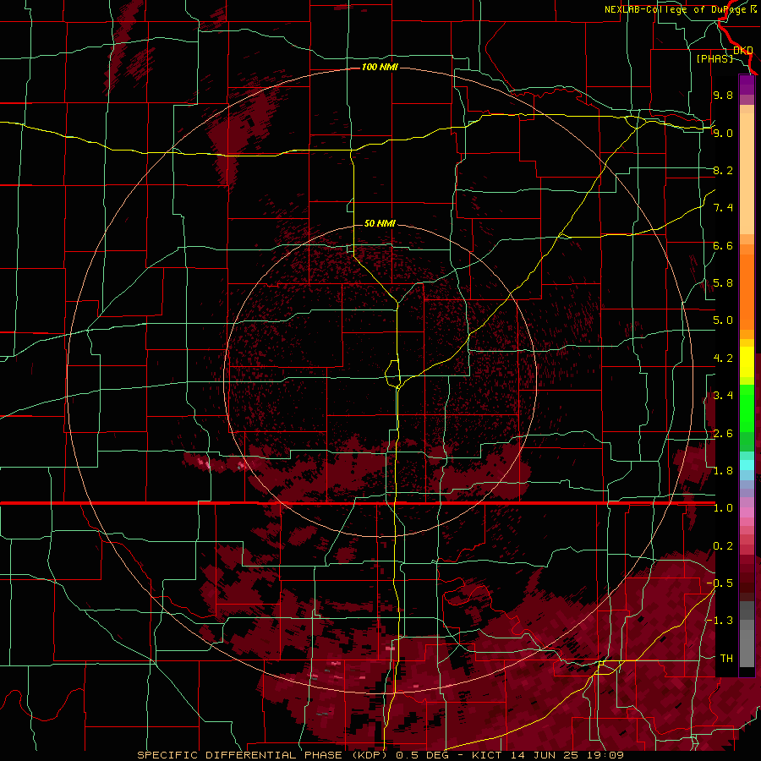The image size is (761, 761).
Task: Click the 14 JUN 25 19:09 timestamp
Action: click(x=567, y=755)
